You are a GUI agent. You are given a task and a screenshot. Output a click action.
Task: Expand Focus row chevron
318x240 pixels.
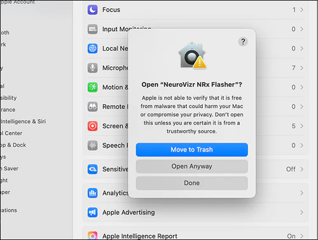[301, 10]
